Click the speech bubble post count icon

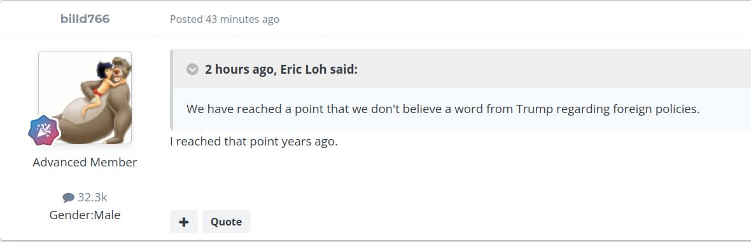(69, 198)
